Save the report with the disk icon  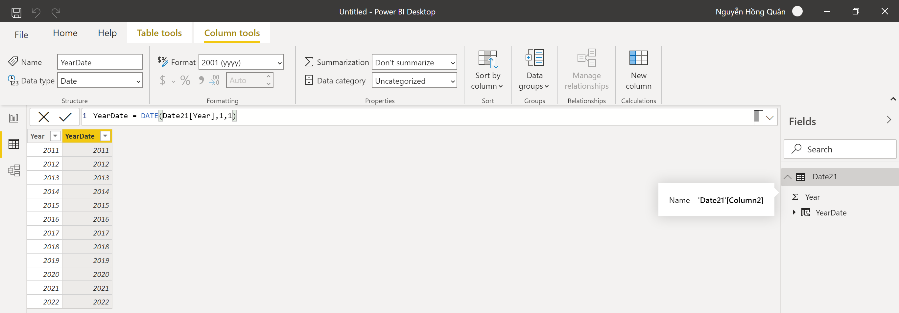coord(16,12)
